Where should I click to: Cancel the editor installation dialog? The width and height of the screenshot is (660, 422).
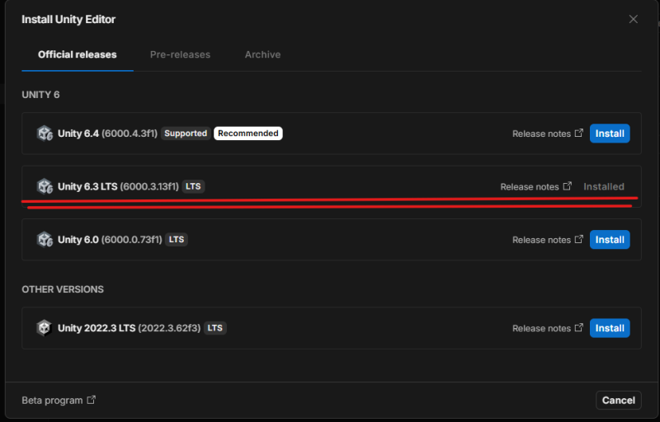[618, 400]
